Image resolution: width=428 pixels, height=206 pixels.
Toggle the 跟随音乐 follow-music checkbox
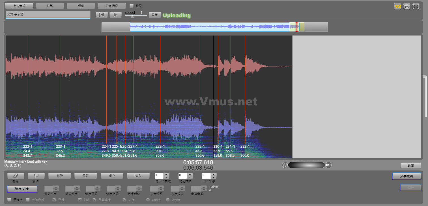(x=28, y=200)
